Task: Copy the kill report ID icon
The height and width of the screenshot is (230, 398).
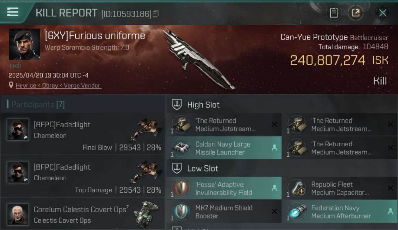Action: coord(156,14)
